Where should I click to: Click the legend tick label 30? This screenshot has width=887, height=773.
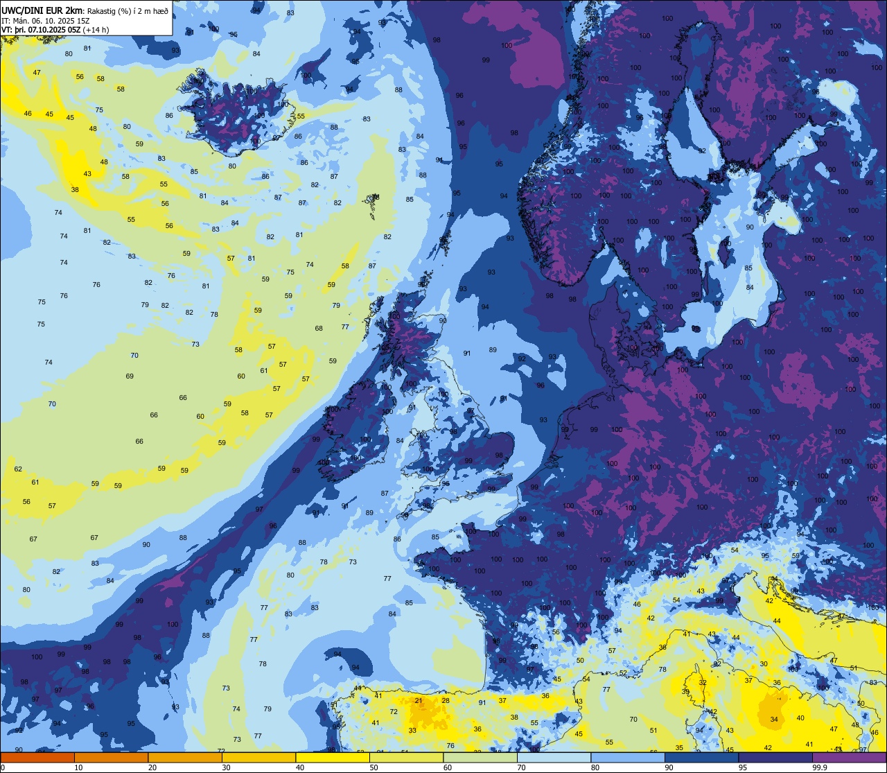coord(226,767)
